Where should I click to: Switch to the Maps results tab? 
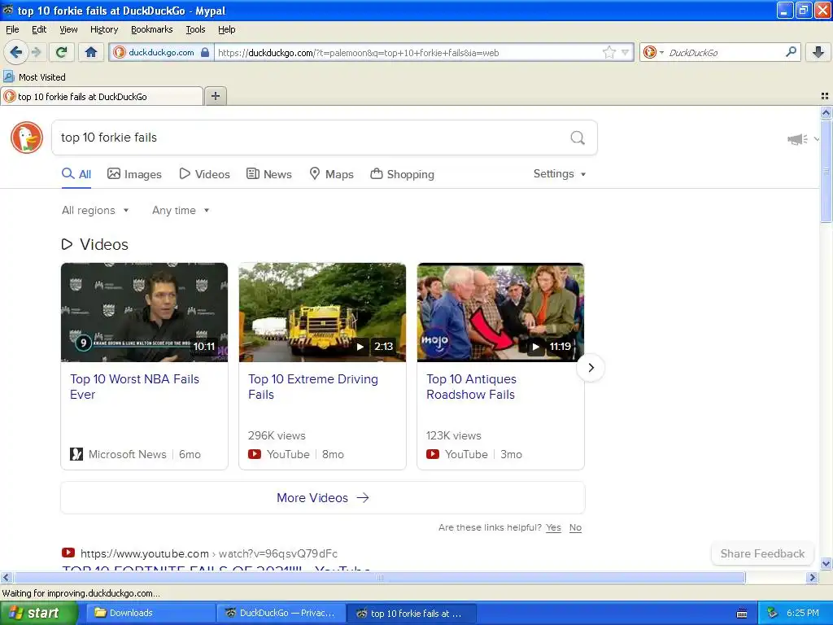point(332,174)
